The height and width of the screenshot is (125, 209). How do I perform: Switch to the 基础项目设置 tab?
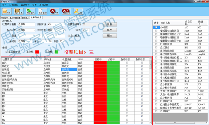pyautogui.click(x=15, y=18)
